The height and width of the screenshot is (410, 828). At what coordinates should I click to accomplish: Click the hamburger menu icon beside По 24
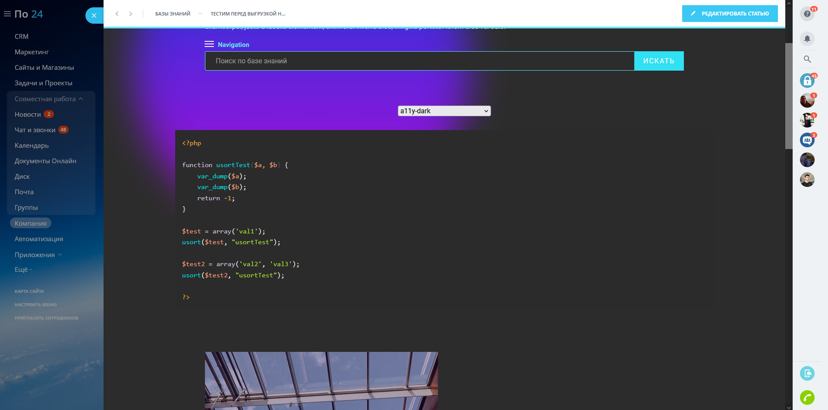click(x=7, y=14)
